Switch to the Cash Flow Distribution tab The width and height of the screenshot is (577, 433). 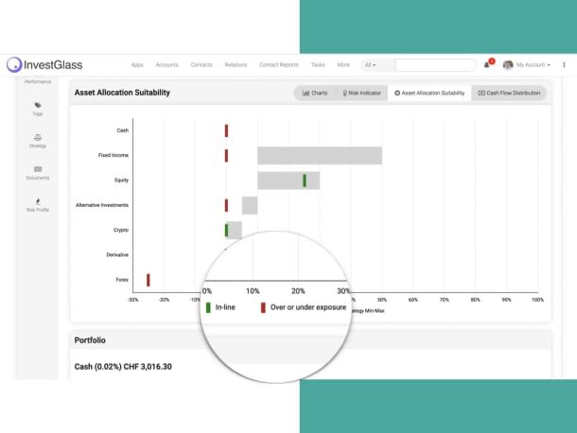tap(509, 93)
